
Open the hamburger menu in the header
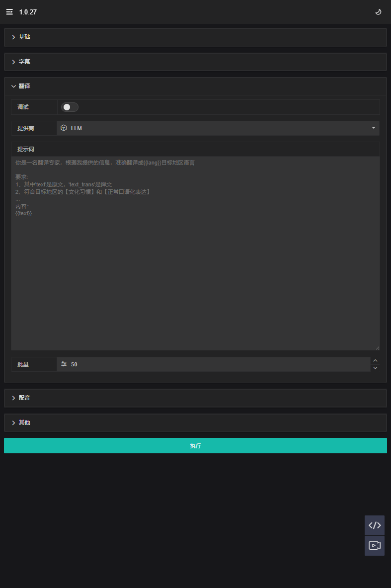9,12
